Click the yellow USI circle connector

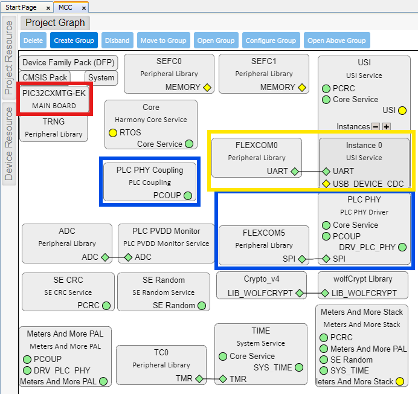click(x=402, y=111)
